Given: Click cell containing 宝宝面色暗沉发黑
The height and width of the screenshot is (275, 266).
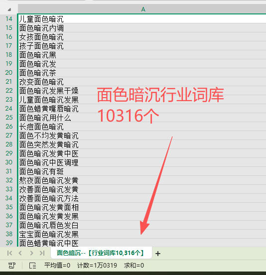Looking at the screenshot, I should (x=142, y=234).
